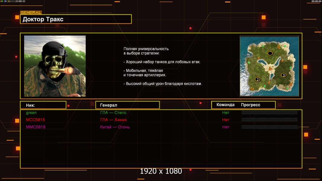This screenshot has width=322, height=181.
Task: Click the Высокий общий урон description line
Action: pyautogui.click(x=163, y=84)
